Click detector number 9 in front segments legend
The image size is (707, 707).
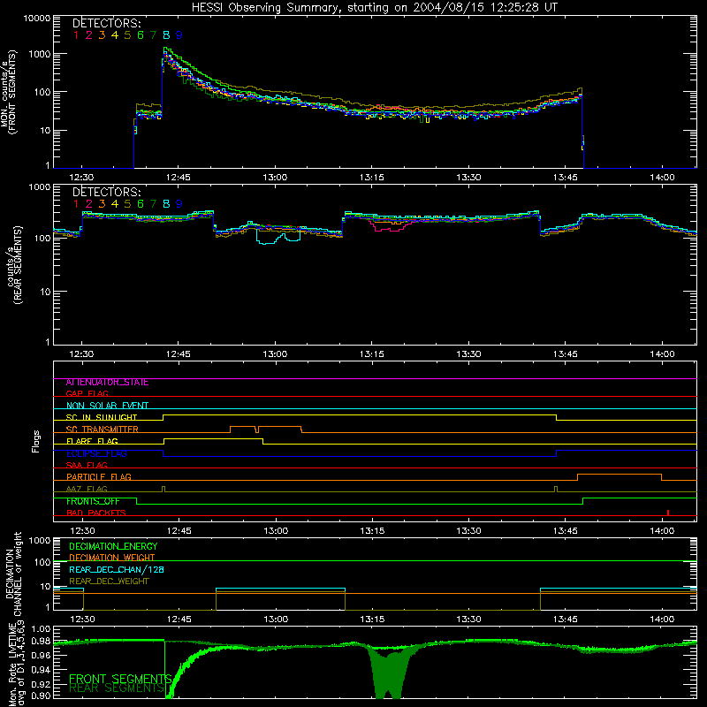(179, 35)
